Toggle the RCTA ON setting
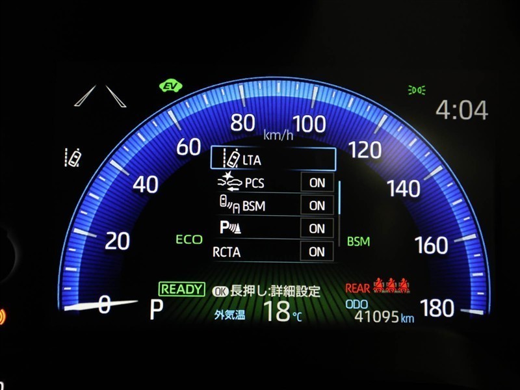This screenshot has width=520, height=390. point(317,252)
